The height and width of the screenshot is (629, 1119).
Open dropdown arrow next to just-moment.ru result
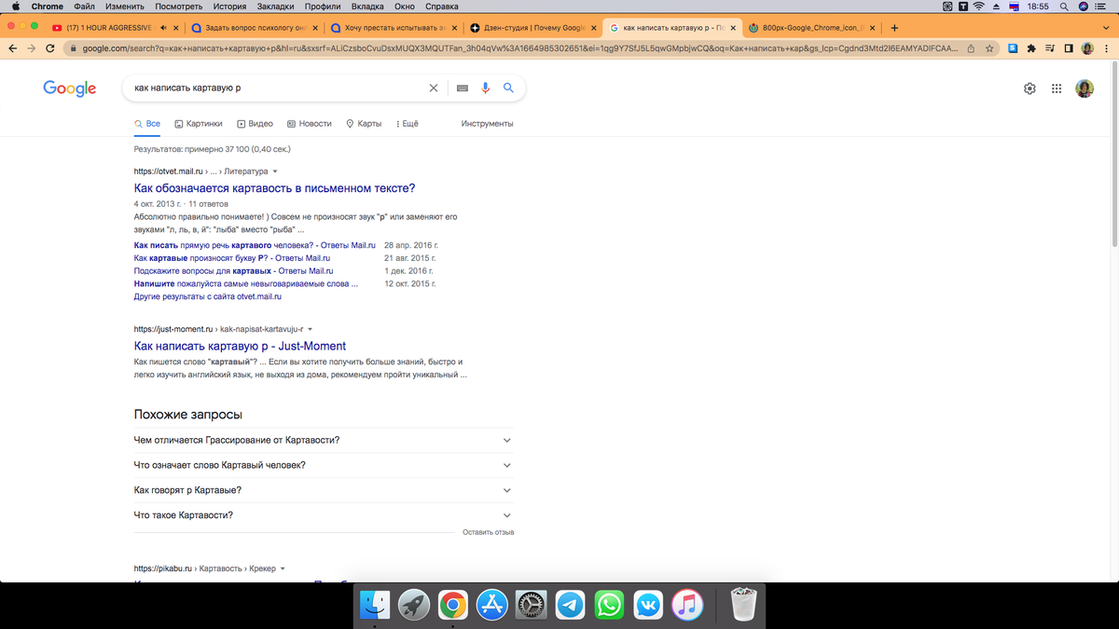(311, 329)
